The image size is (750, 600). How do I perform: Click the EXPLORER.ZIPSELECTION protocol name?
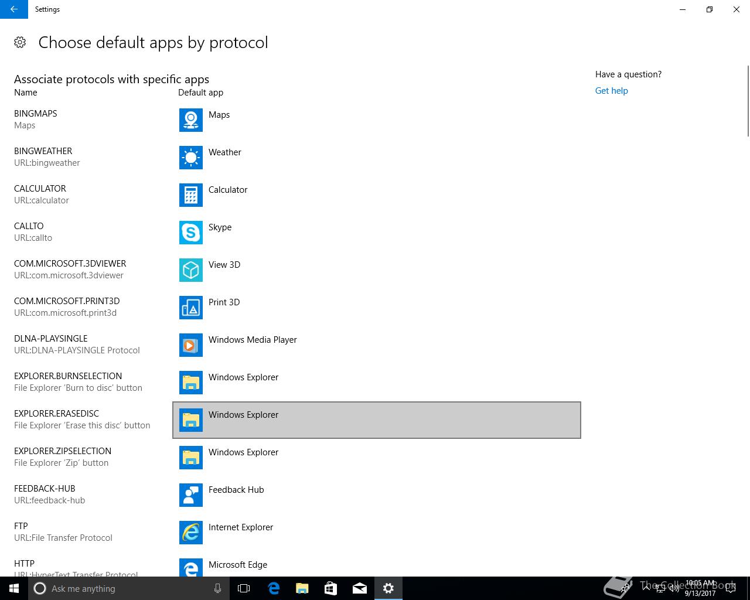[63, 451]
